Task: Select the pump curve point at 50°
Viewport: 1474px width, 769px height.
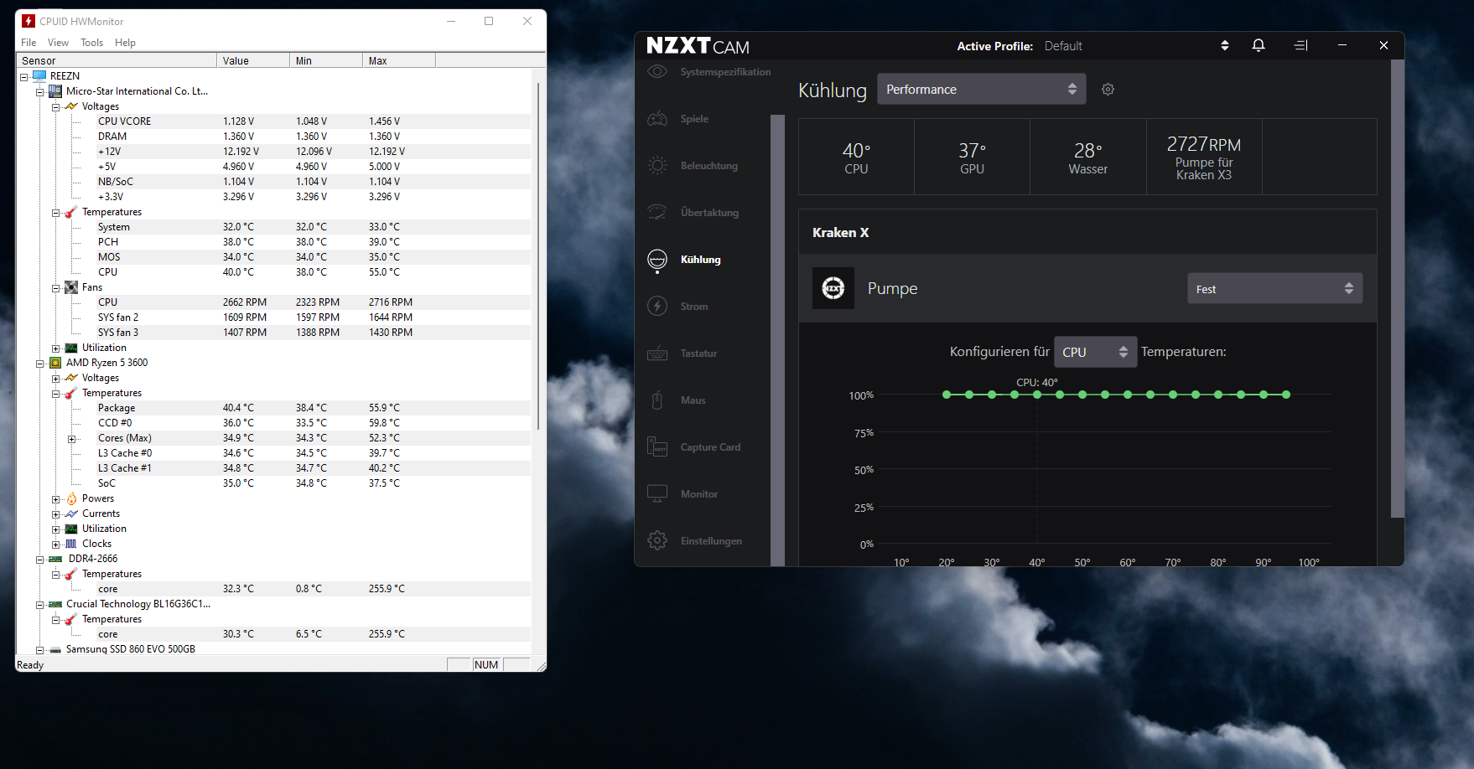Action: coord(1082,395)
